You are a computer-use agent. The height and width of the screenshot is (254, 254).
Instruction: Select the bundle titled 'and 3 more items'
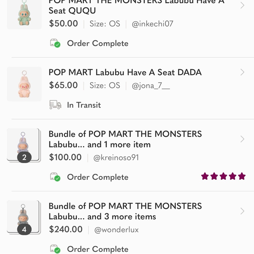[125, 211]
